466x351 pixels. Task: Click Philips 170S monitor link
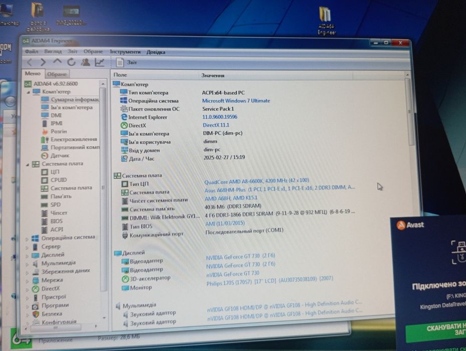(269, 281)
